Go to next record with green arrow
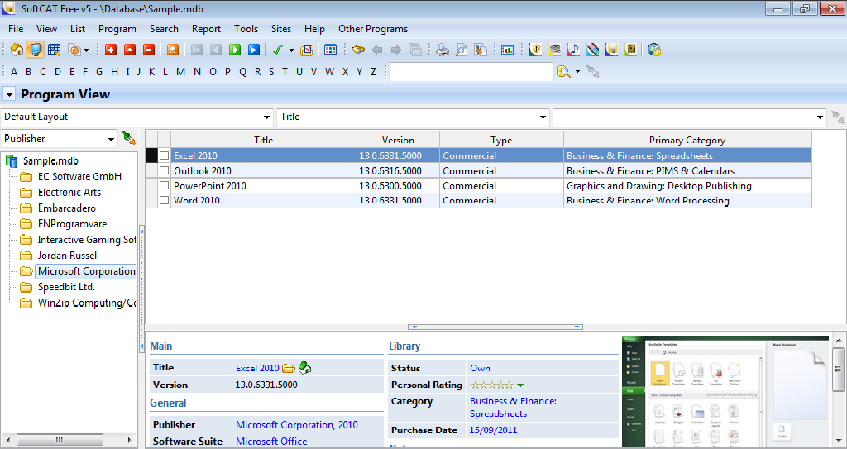 pos(234,50)
